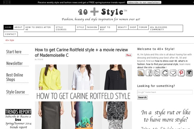
Task: Open How To Dress After 40 menu
Action: click(39, 28)
